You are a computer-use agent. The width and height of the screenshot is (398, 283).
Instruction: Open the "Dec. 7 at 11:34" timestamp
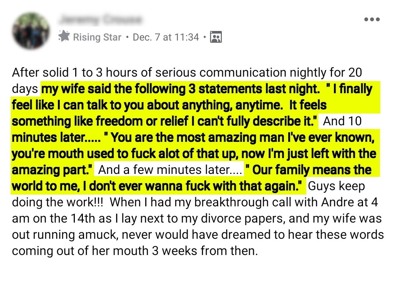point(165,37)
